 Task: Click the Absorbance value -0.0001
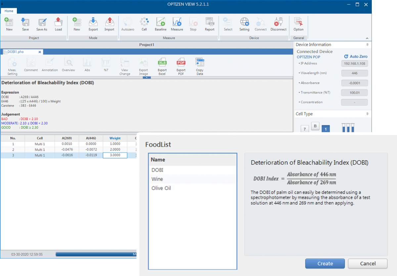click(x=354, y=83)
